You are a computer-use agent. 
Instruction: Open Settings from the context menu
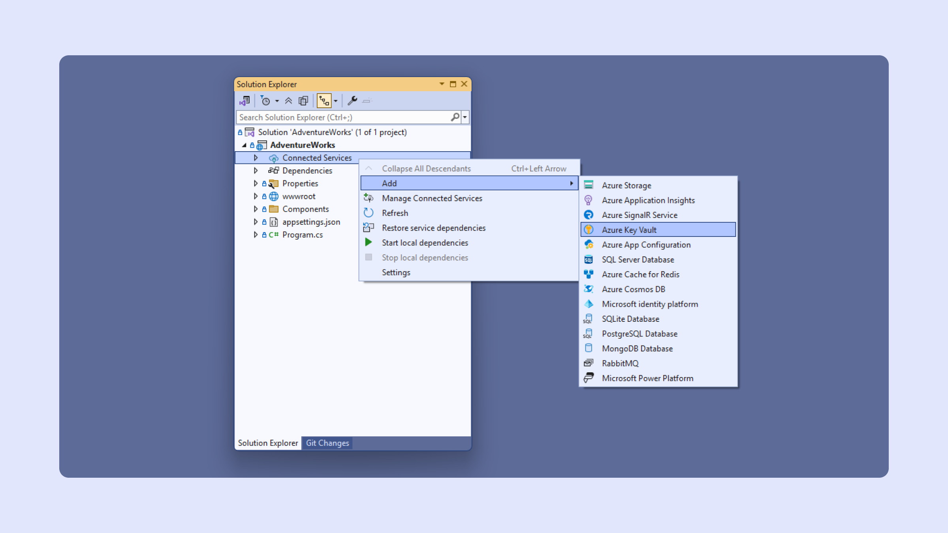(469, 272)
